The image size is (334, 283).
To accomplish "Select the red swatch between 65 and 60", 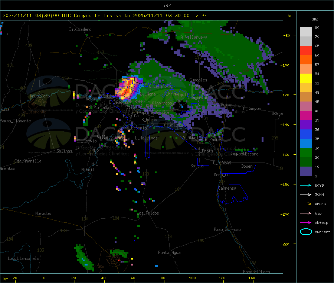I will (x=306, y=50).
